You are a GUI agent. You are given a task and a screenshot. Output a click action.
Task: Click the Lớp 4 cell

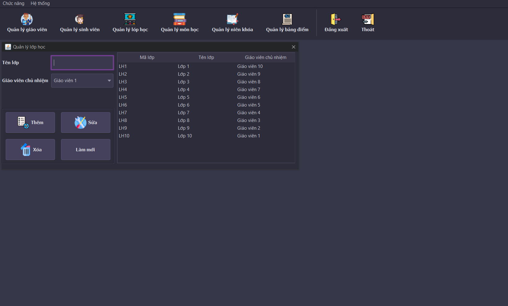206,90
